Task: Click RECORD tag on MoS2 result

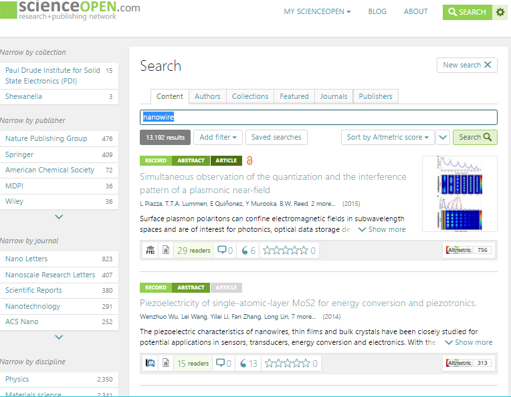Action: [x=155, y=287]
